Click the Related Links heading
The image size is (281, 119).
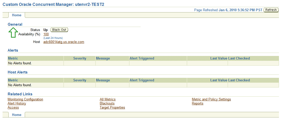click(20, 94)
